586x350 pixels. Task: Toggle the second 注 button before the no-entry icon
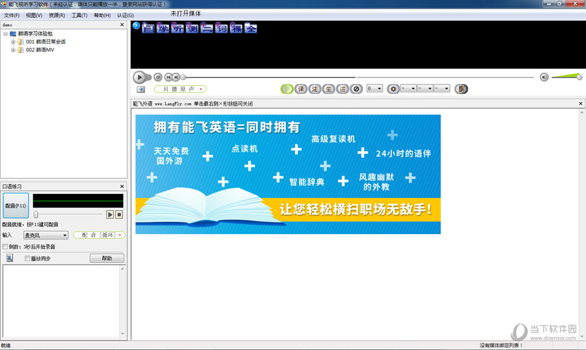342,89
